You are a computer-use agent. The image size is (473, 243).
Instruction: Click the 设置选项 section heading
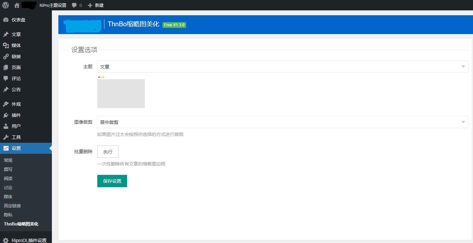84,50
